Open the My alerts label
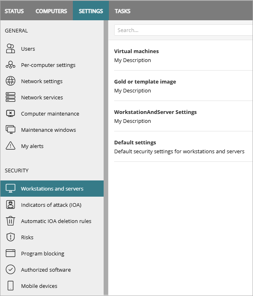Image resolution: width=253 pixels, height=296 pixels. point(32,146)
